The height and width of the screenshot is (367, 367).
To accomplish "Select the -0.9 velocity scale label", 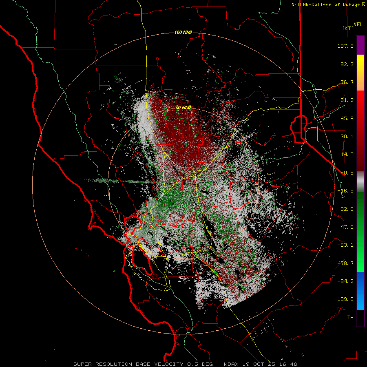I will pos(347,173).
